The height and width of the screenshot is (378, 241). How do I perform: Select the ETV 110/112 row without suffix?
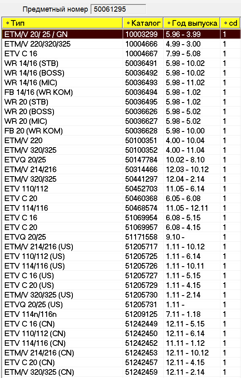pyautogui.click(x=122, y=189)
